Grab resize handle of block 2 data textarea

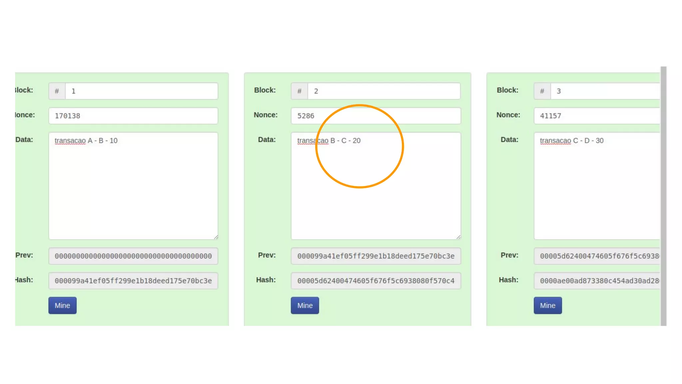click(459, 237)
